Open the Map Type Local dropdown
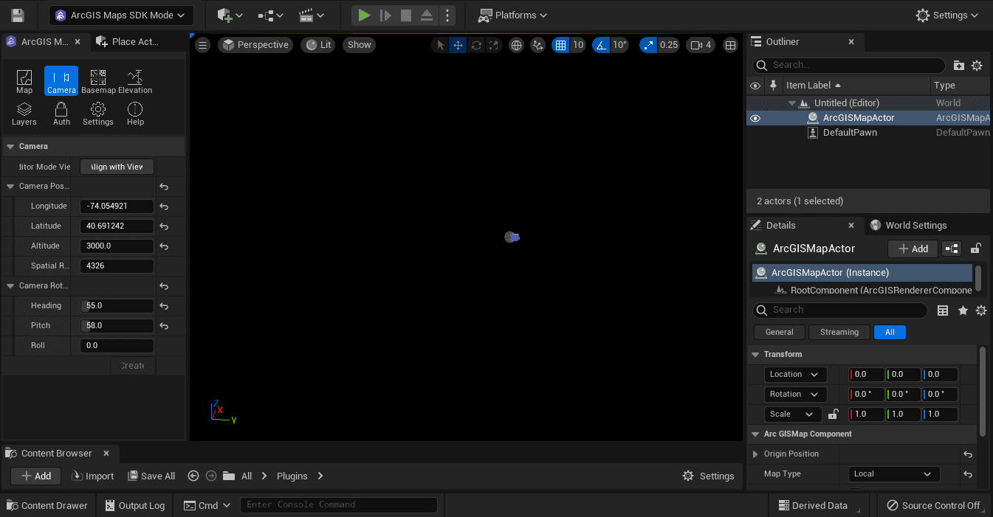This screenshot has height=517, width=993. (893, 474)
